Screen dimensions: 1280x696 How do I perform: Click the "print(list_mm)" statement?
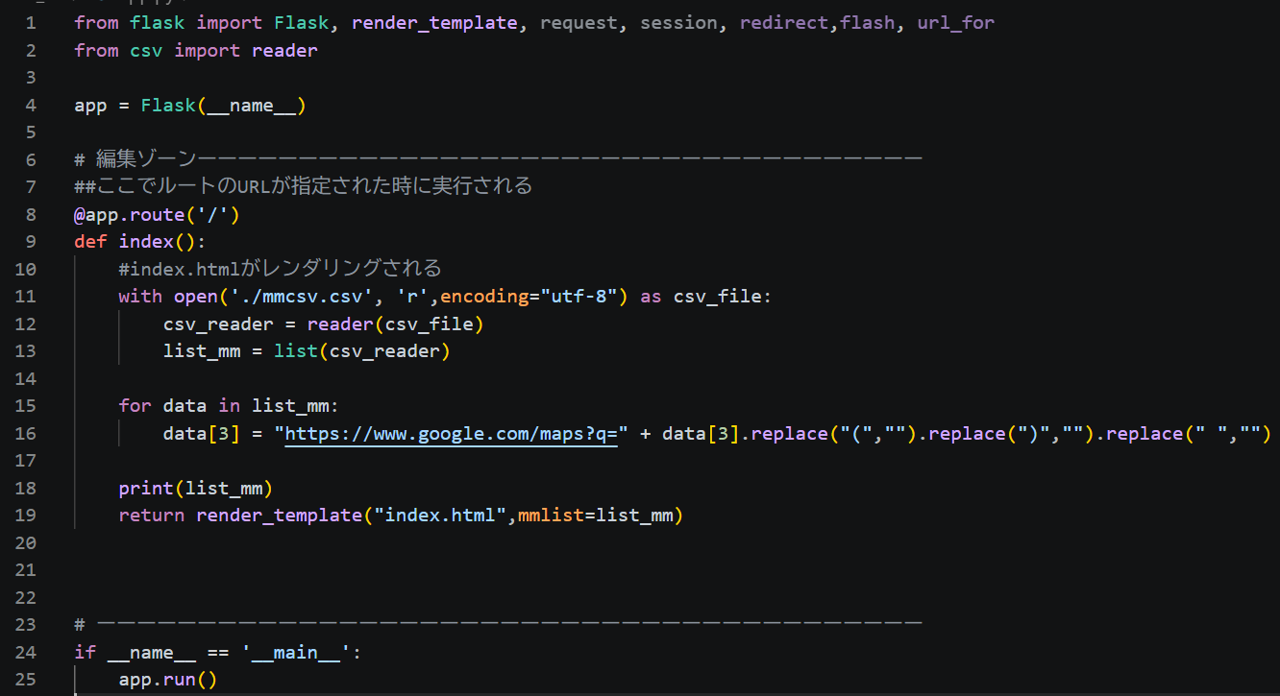[x=196, y=488]
